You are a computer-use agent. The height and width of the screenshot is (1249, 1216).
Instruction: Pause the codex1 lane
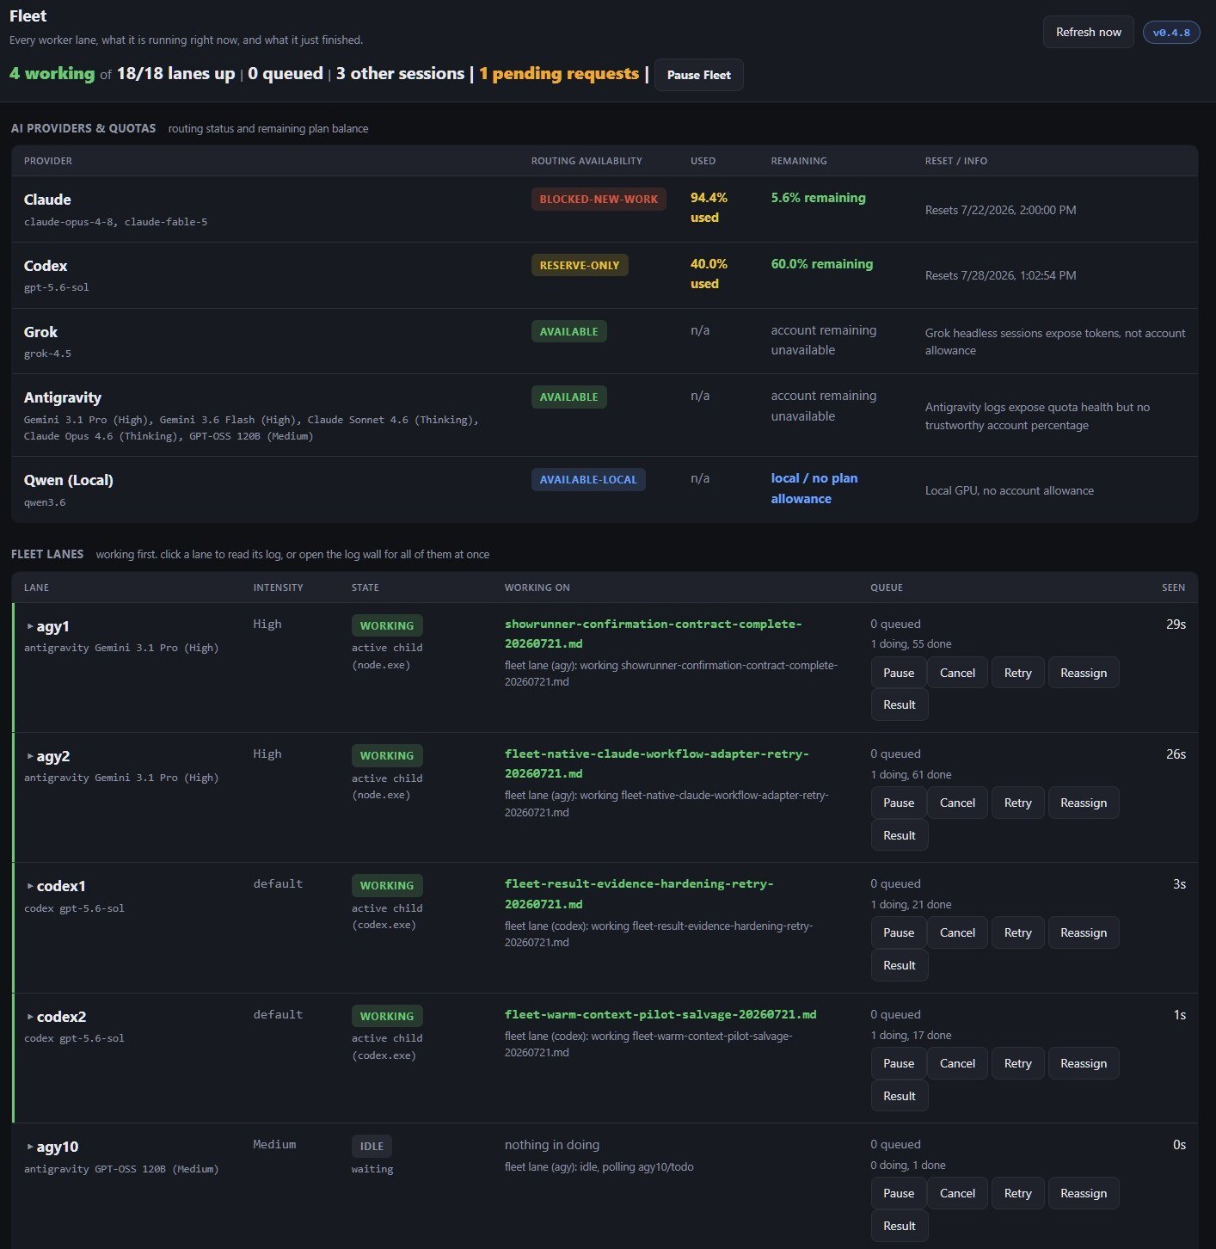point(899,932)
